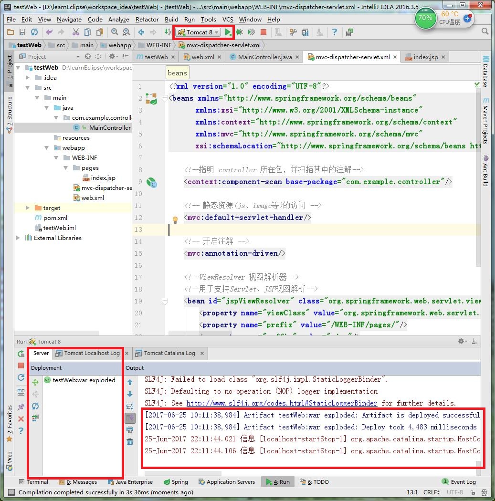Image resolution: width=495 pixels, height=501 pixels.
Task: Open the Analyze menu
Action: click(x=118, y=20)
